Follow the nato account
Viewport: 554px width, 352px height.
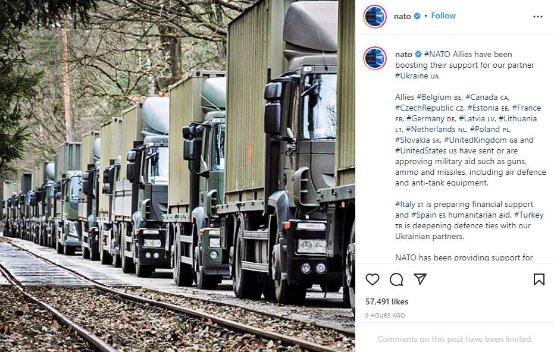(x=443, y=15)
